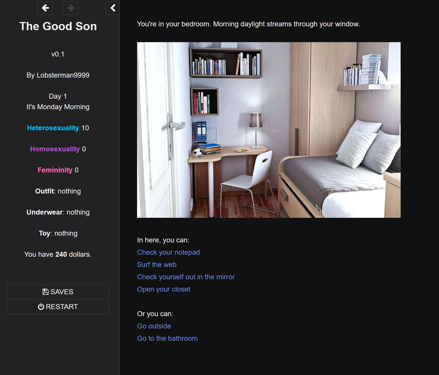Select the Heterosexuality stat label
439x375 pixels.
pos(53,128)
